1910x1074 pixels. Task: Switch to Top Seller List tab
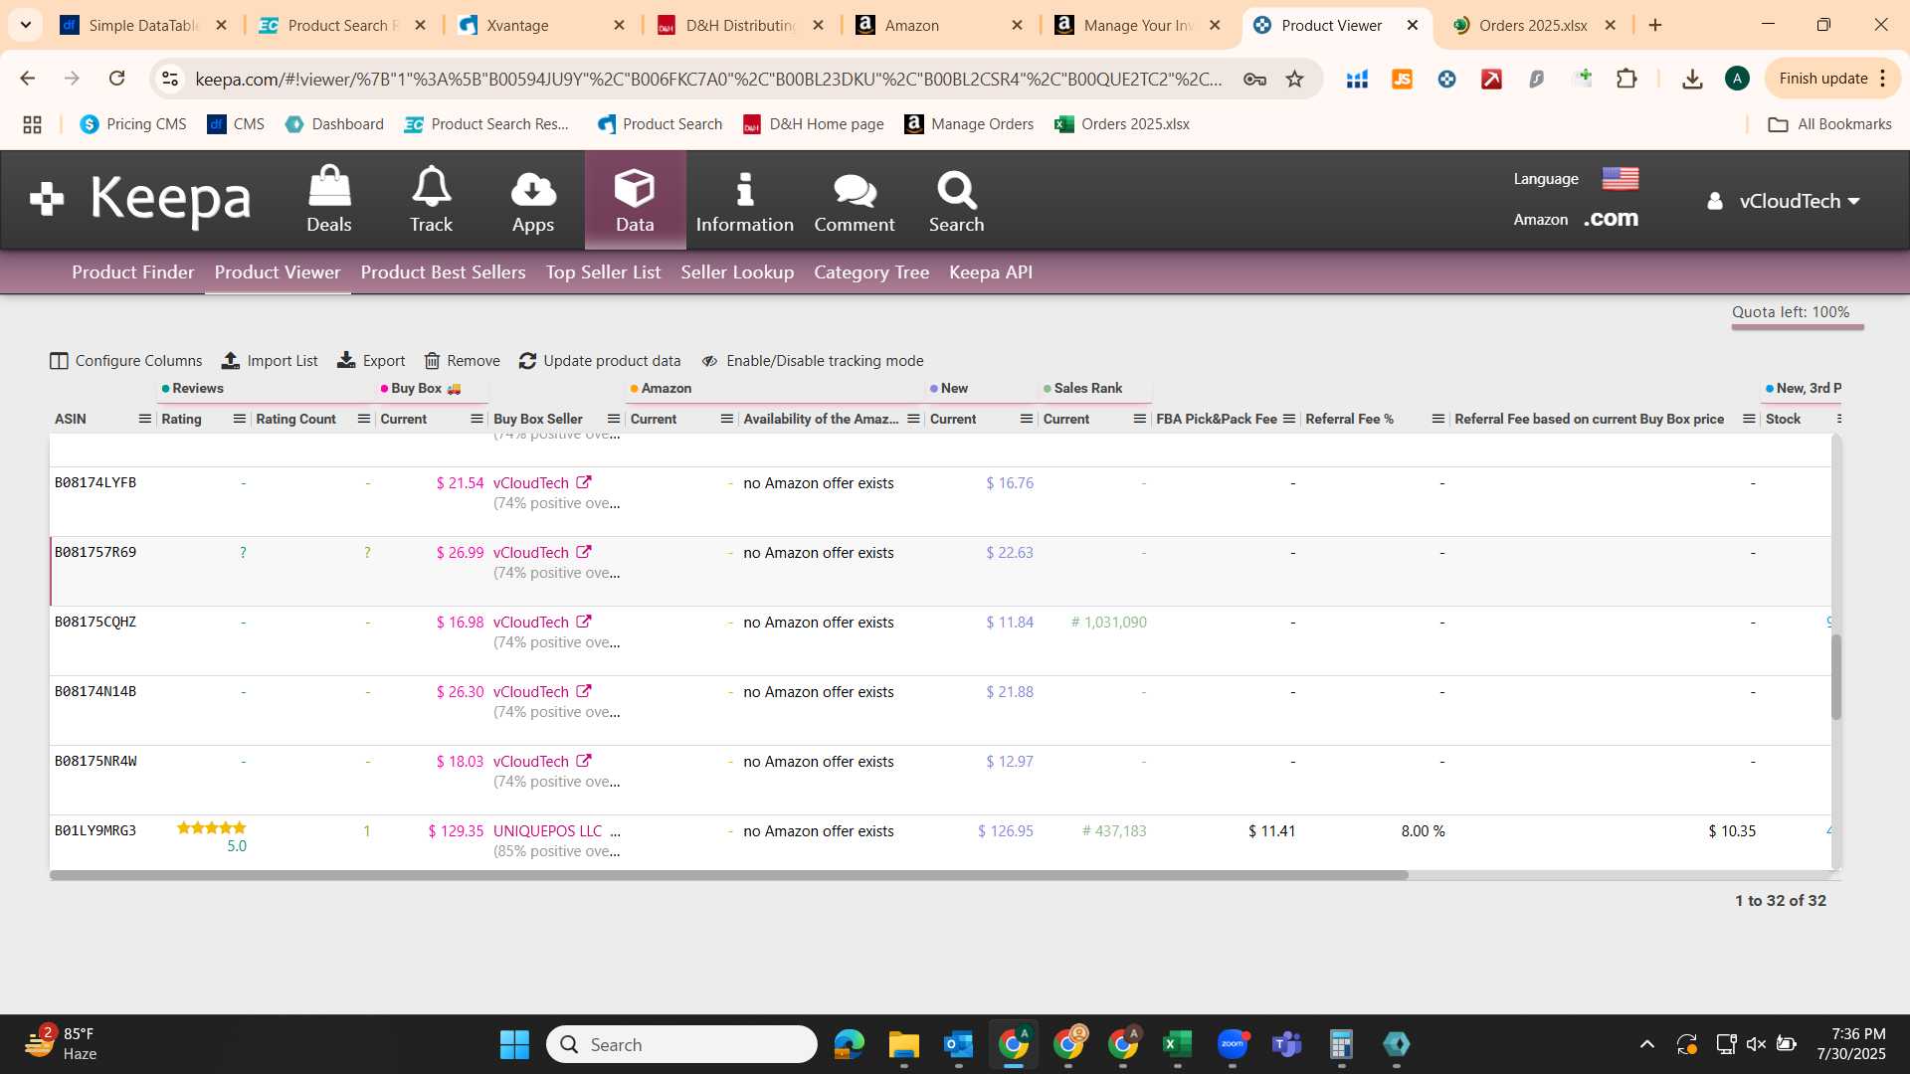coord(603,272)
